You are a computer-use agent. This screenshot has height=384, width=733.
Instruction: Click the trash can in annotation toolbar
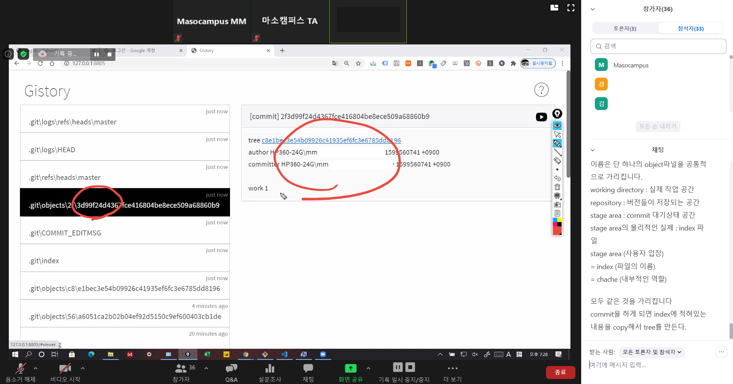click(x=557, y=187)
